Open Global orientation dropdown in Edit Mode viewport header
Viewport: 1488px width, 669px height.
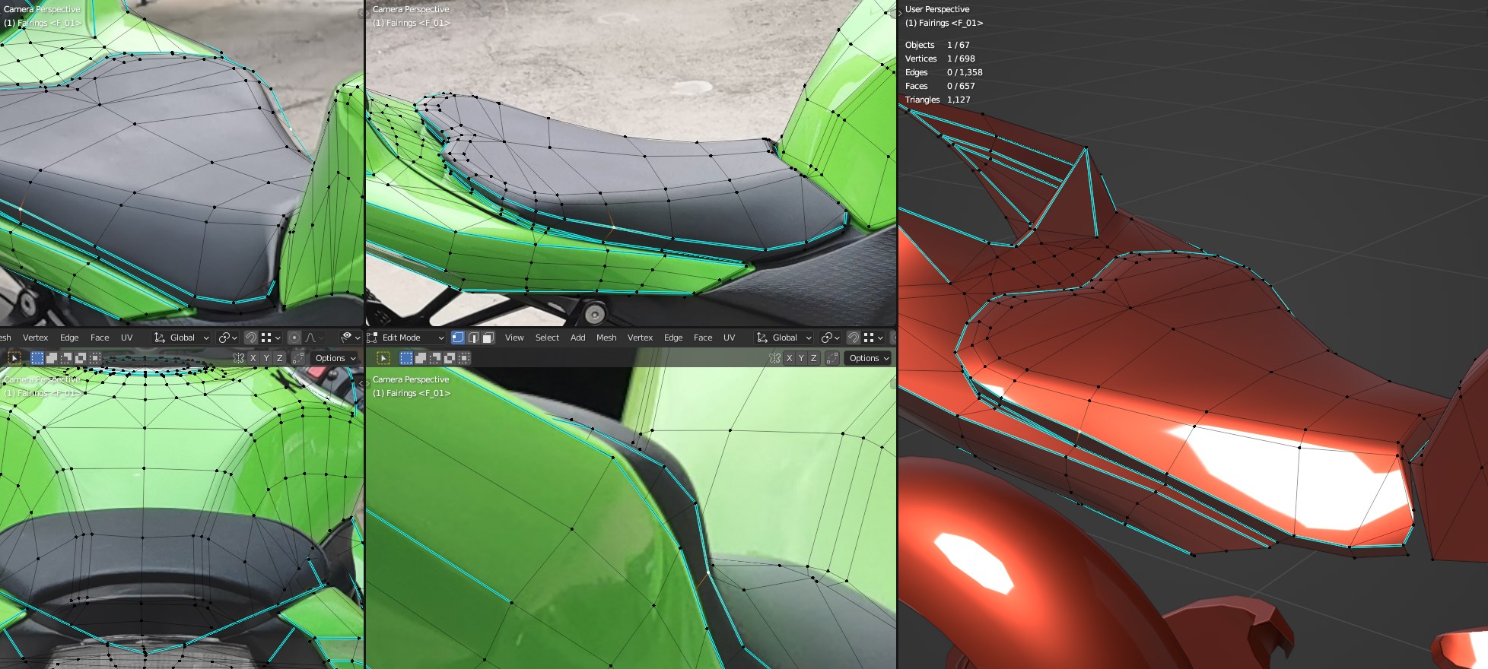pyautogui.click(x=784, y=338)
